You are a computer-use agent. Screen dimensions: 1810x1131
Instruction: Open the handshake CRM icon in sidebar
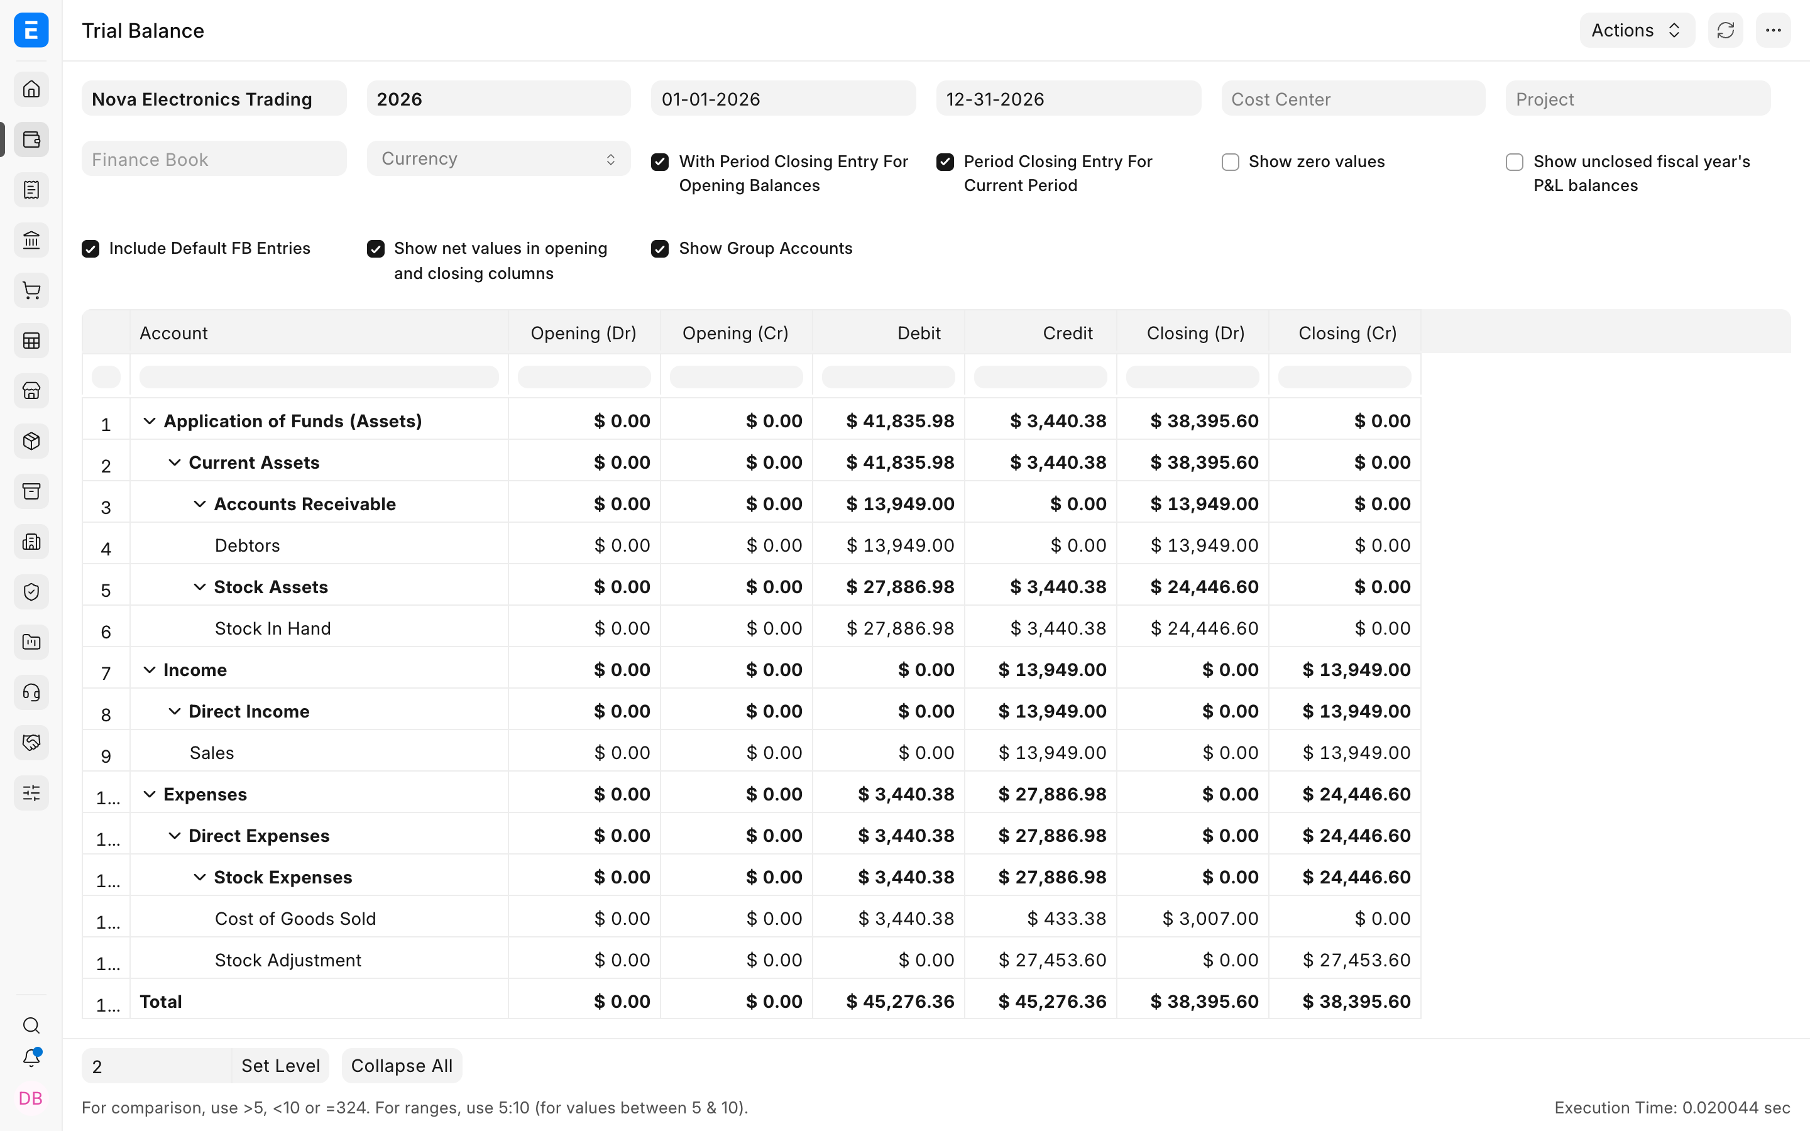(31, 743)
